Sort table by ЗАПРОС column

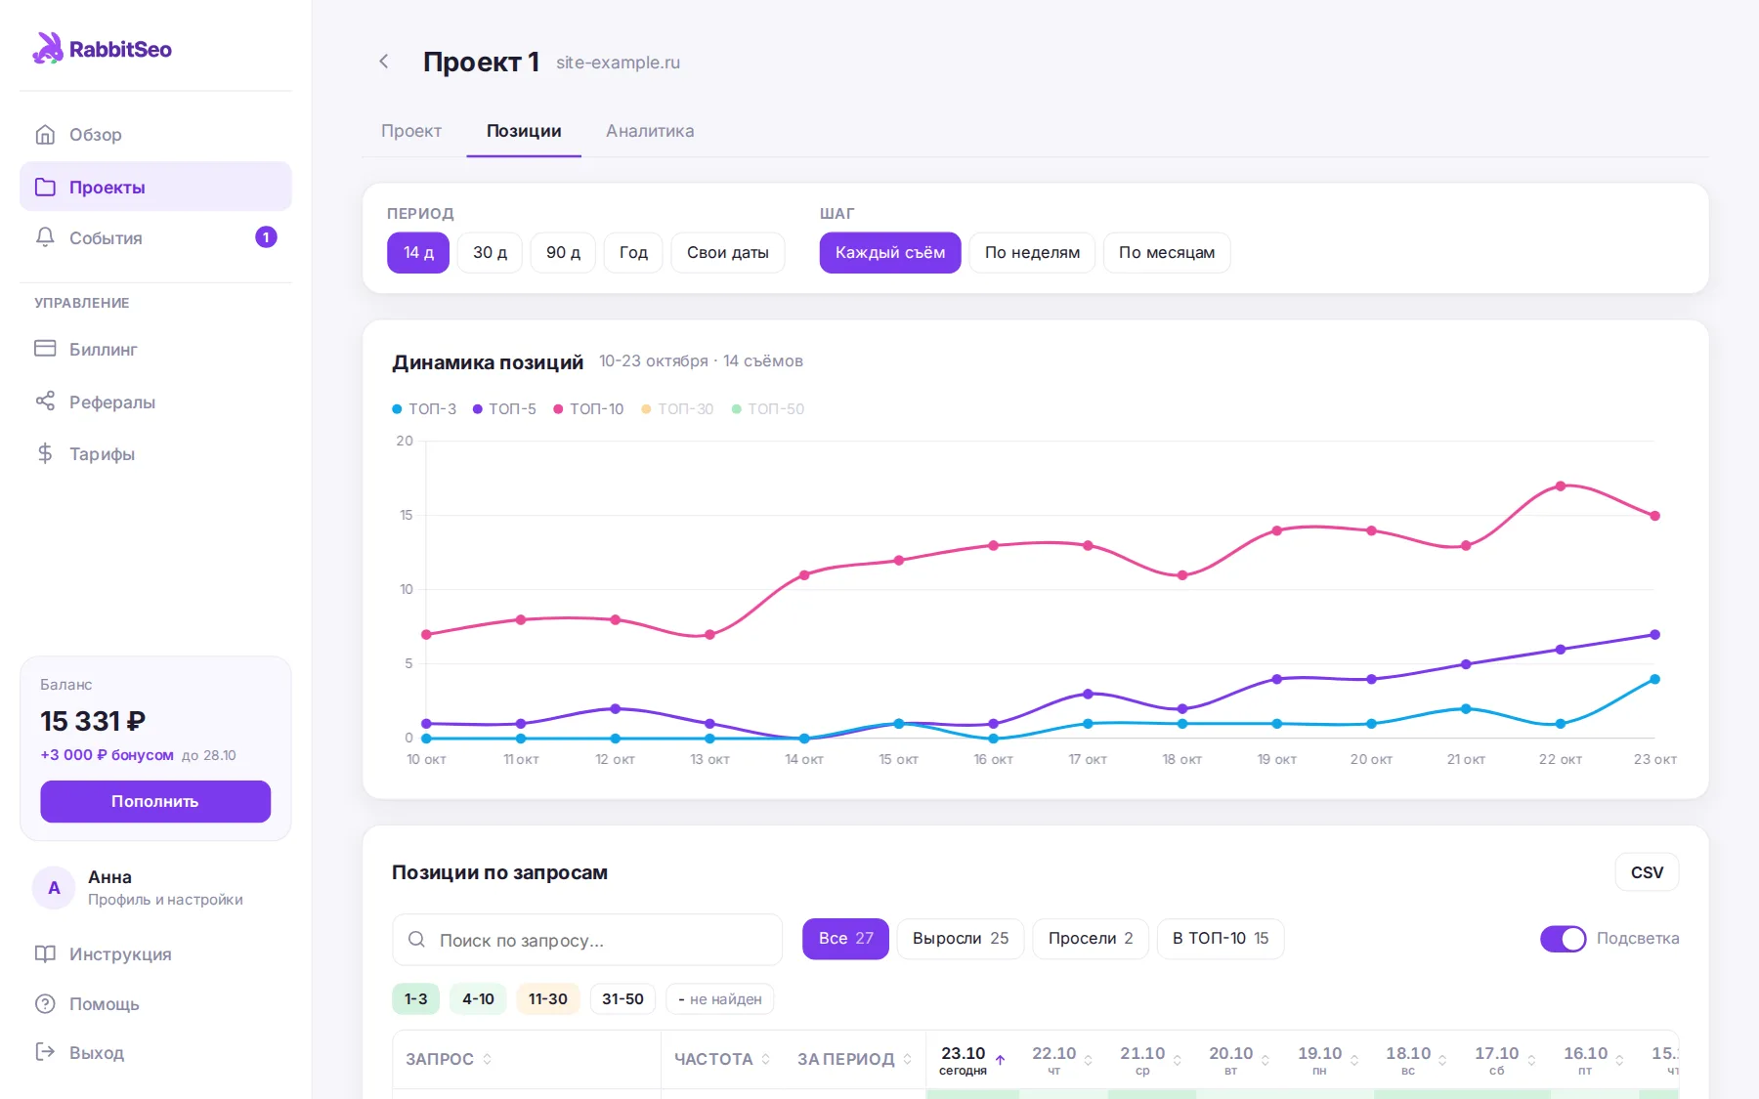tap(449, 1059)
